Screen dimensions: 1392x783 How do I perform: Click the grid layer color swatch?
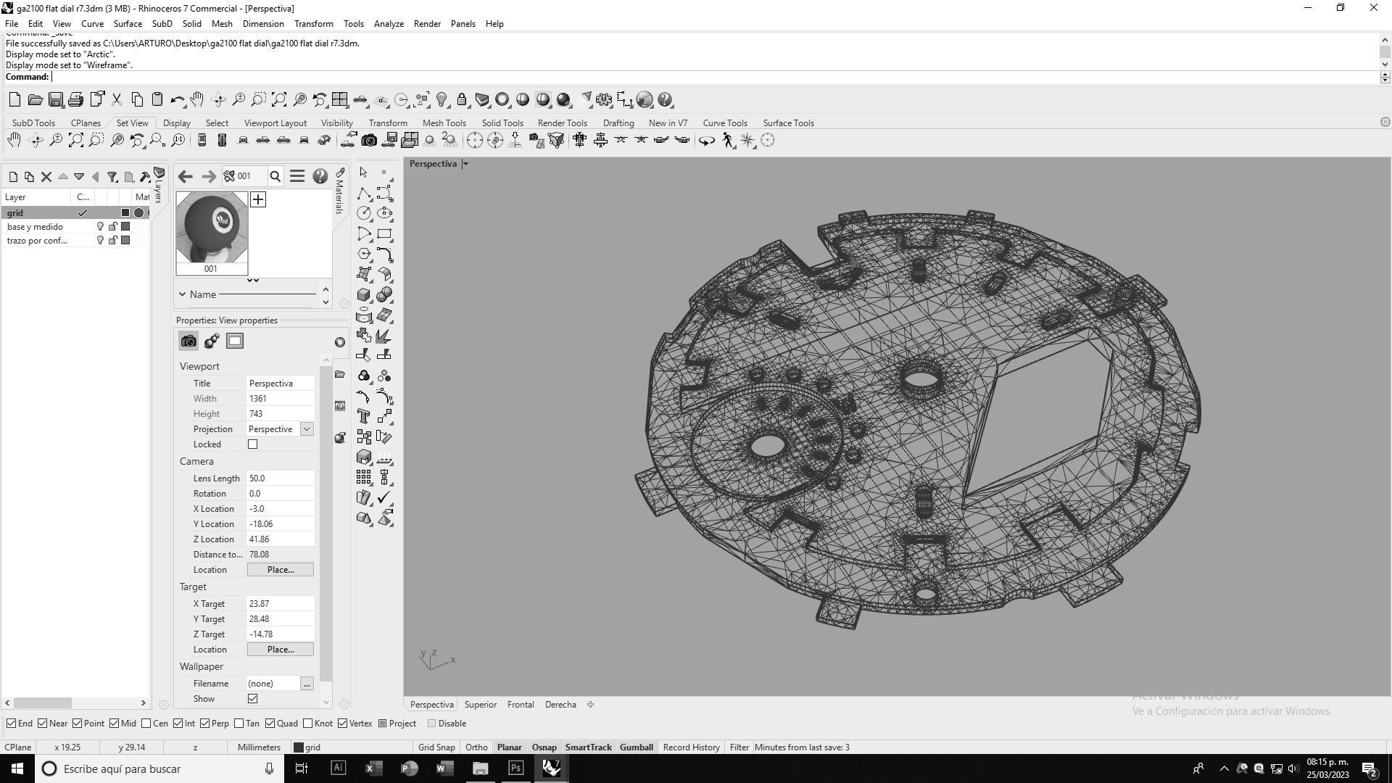pos(125,213)
